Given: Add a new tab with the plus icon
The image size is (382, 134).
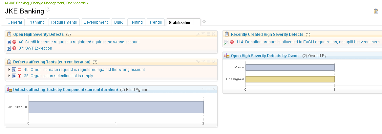Looking at the screenshot, I should click(204, 22).
